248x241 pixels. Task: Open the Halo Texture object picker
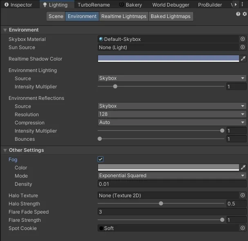point(243,195)
